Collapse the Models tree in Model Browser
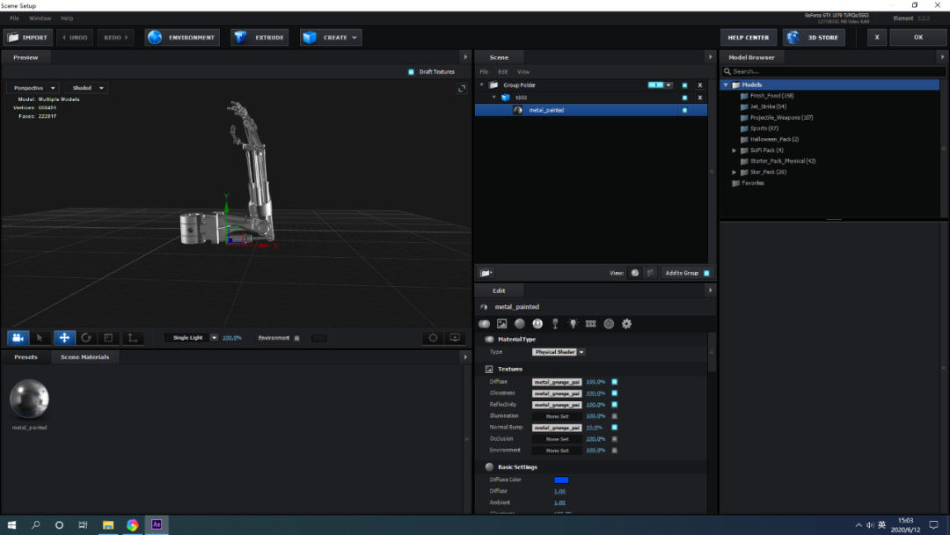 pyautogui.click(x=726, y=85)
